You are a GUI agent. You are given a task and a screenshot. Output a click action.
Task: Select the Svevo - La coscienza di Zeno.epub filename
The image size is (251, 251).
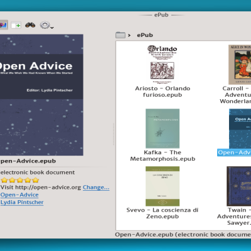(163, 213)
